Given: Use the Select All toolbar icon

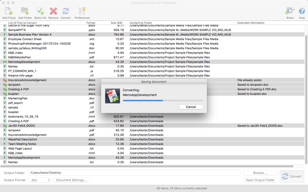Looking at the screenshot, I should pos(41,10).
